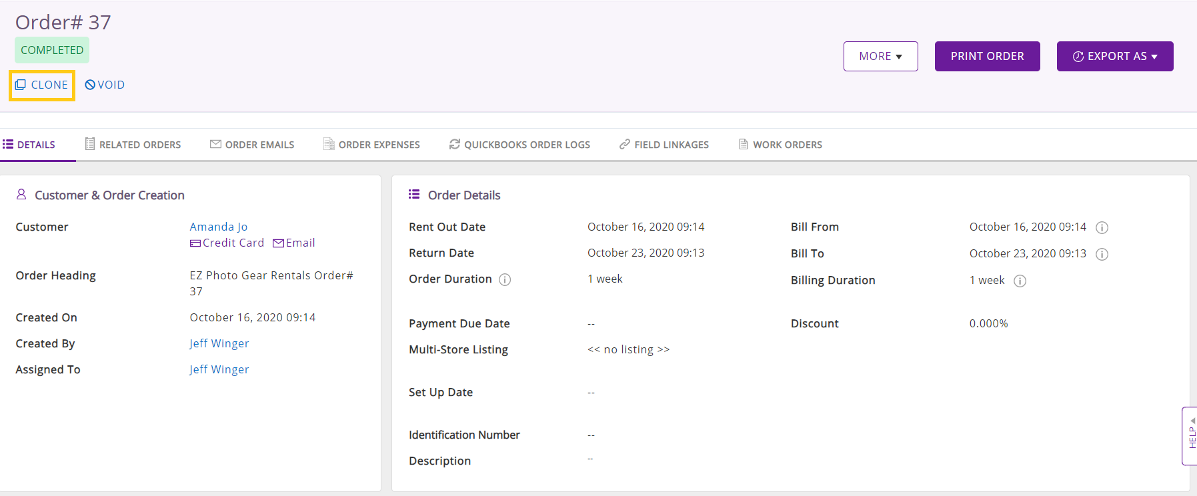Click the Order# 37 page title
Screen dimensions: 1197x496
pyautogui.click(x=63, y=22)
